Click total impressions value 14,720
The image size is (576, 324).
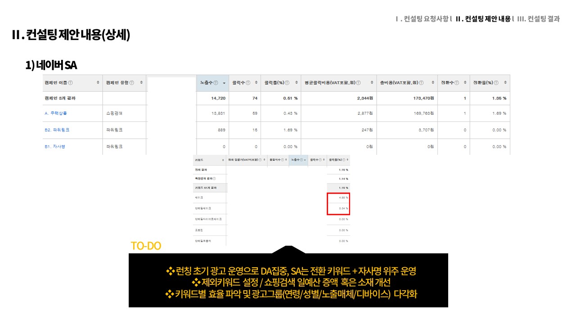click(x=218, y=98)
